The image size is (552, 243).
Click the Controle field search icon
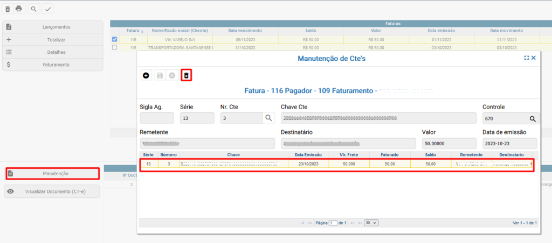click(532, 119)
